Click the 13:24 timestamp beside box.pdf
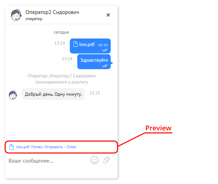This screenshot has width=218, height=184. pos(60,43)
